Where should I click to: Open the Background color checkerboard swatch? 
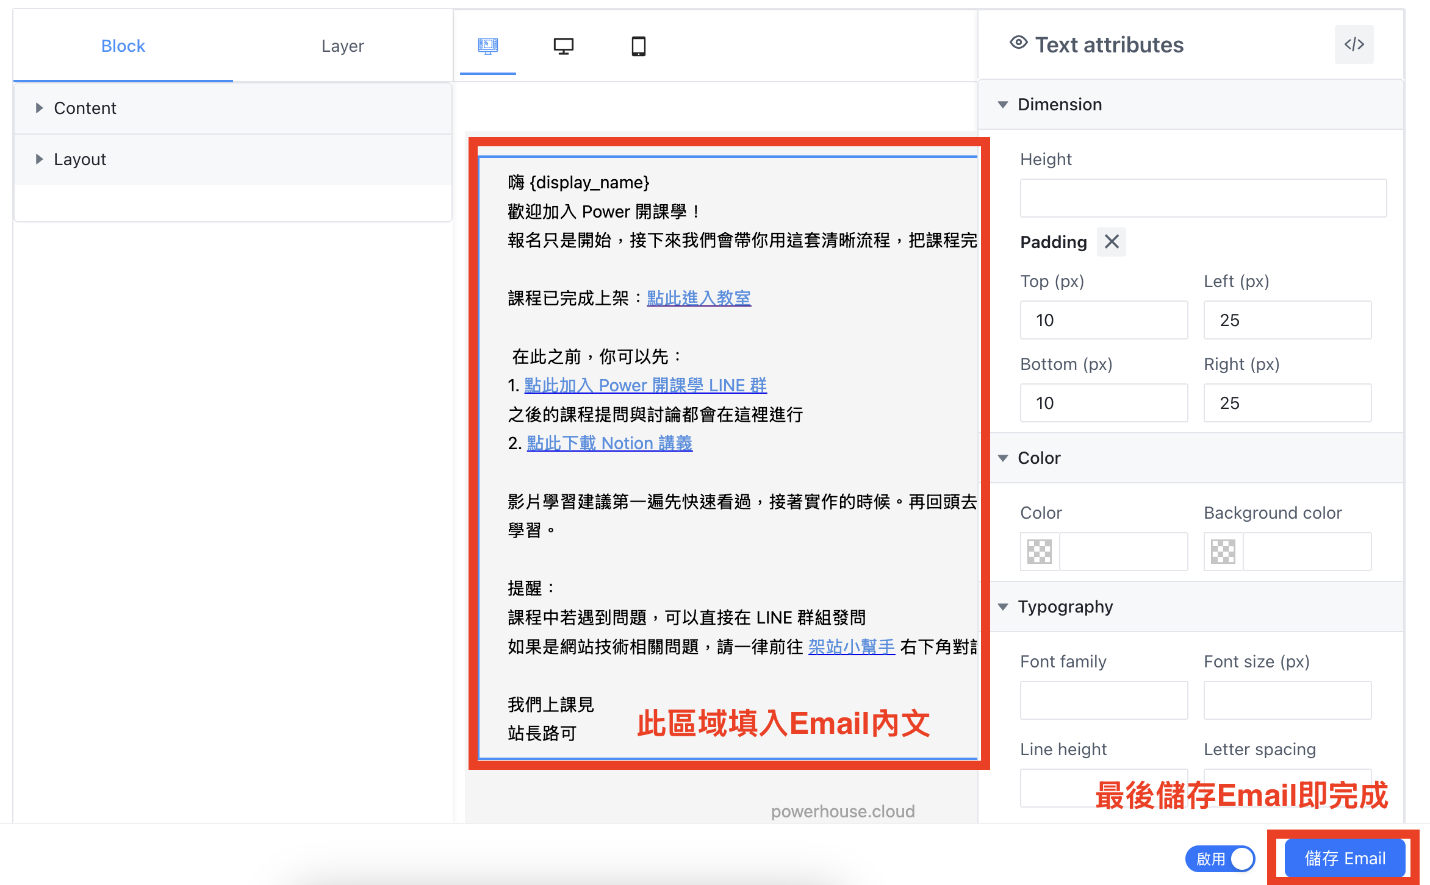pos(1223,552)
